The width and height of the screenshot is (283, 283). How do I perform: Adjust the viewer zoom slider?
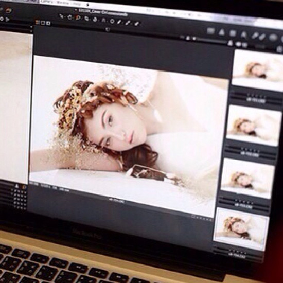(x=211, y=41)
